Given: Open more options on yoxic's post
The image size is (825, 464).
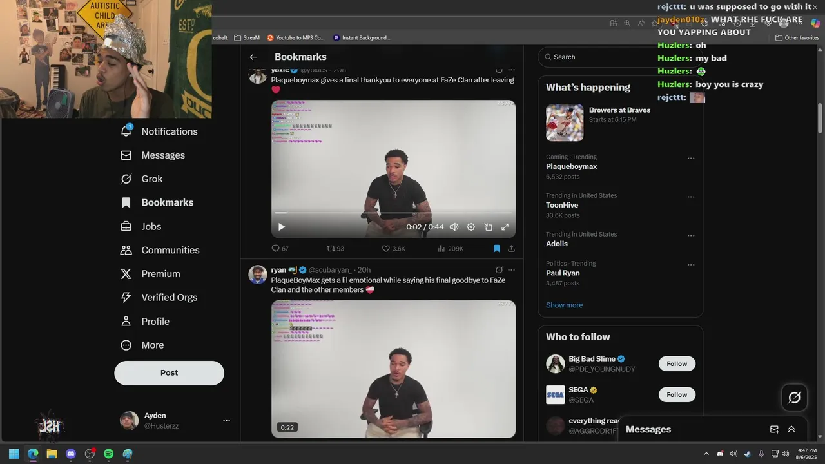Looking at the screenshot, I should click(x=512, y=70).
